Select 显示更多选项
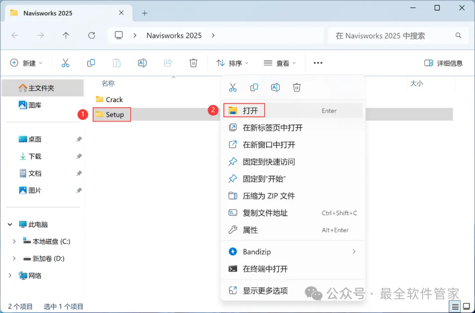This screenshot has width=475, height=313. [x=292, y=291]
